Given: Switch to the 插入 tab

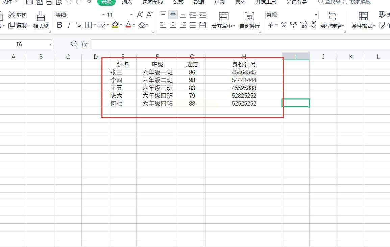Looking at the screenshot, I should tap(127, 2).
